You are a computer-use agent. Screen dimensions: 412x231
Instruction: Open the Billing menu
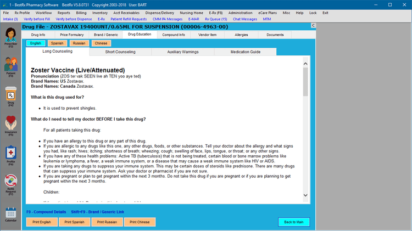click(x=81, y=13)
